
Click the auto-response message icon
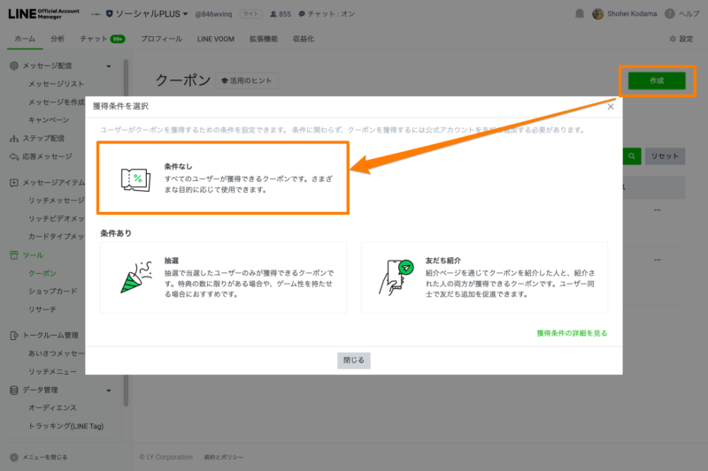click(x=14, y=156)
